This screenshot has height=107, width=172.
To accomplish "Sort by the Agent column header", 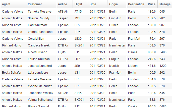I will click(x=13, y=4).
